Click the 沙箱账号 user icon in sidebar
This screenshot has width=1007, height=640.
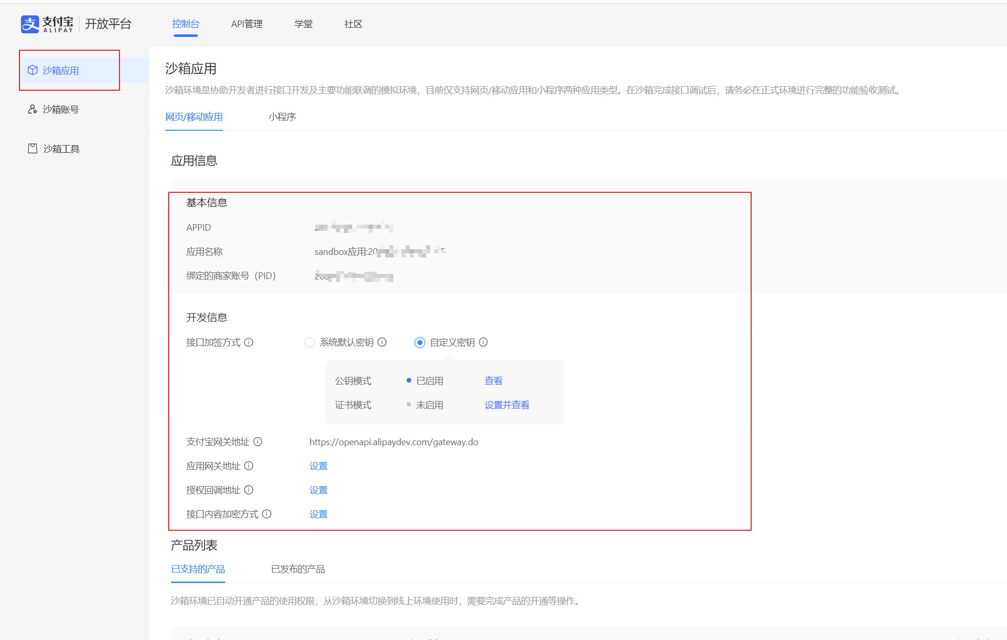pos(32,109)
